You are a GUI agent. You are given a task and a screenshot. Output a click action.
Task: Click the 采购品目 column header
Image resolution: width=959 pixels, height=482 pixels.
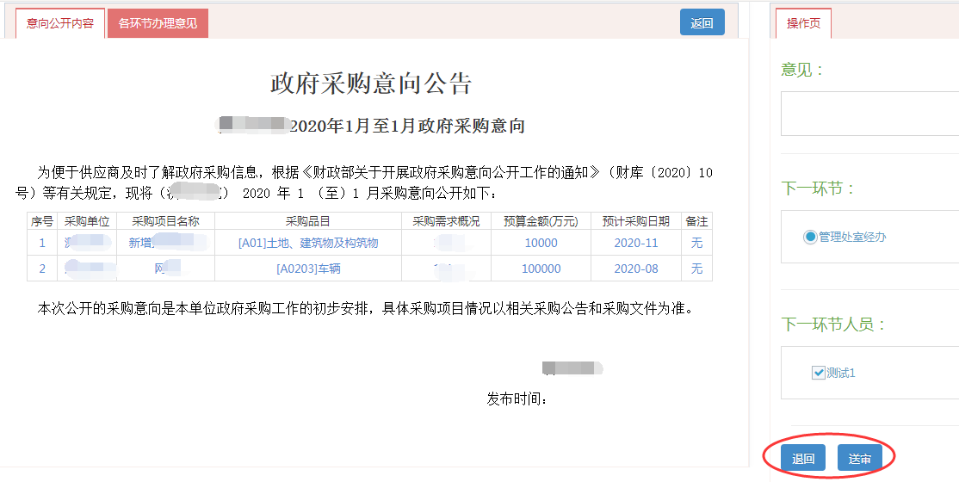click(308, 221)
